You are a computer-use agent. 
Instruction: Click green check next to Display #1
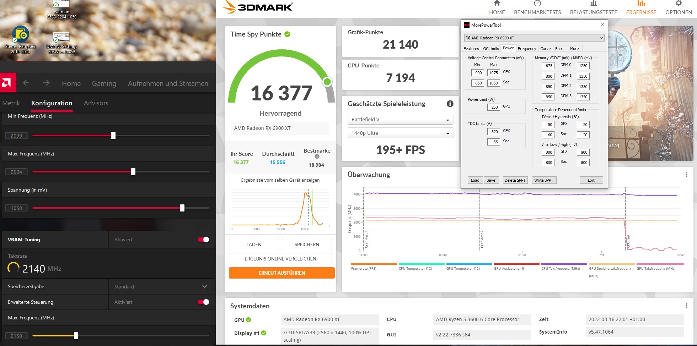click(x=263, y=333)
